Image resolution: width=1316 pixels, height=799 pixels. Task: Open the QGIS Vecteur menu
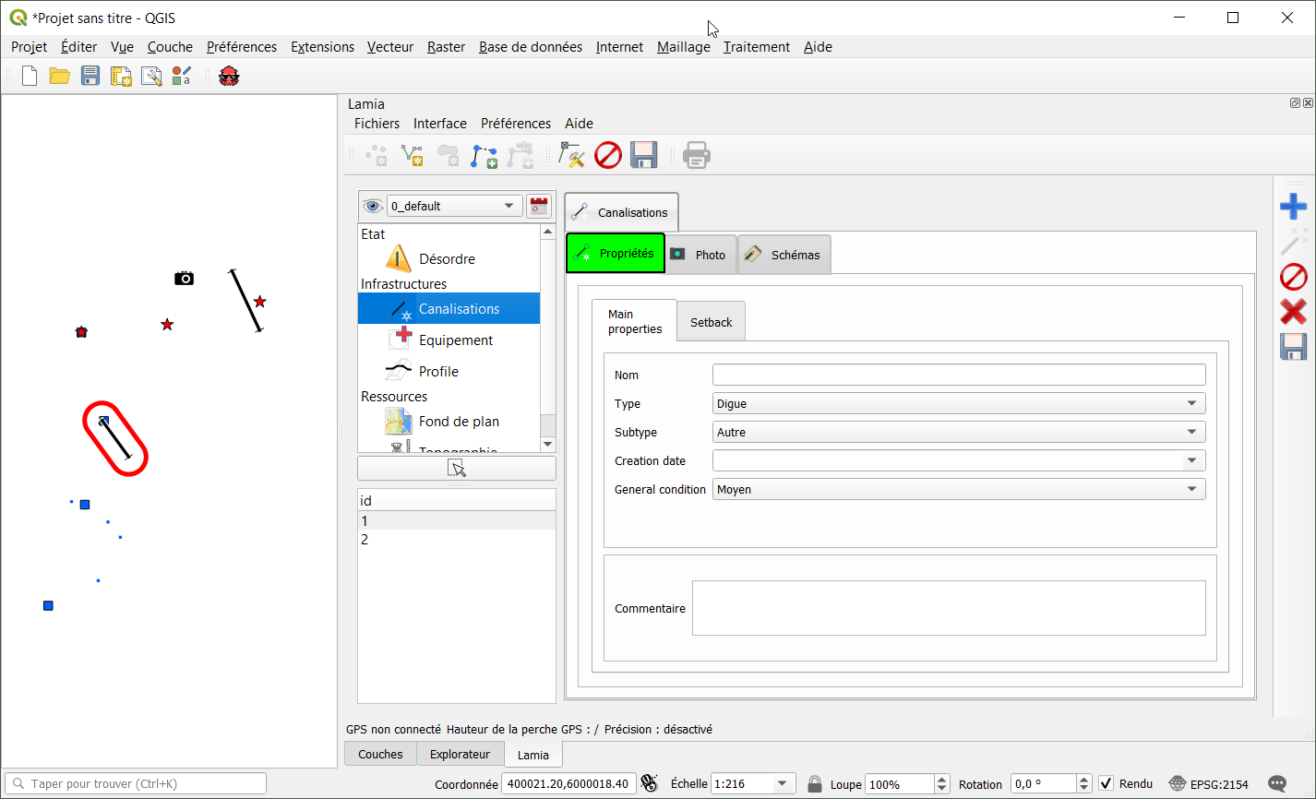(x=390, y=47)
